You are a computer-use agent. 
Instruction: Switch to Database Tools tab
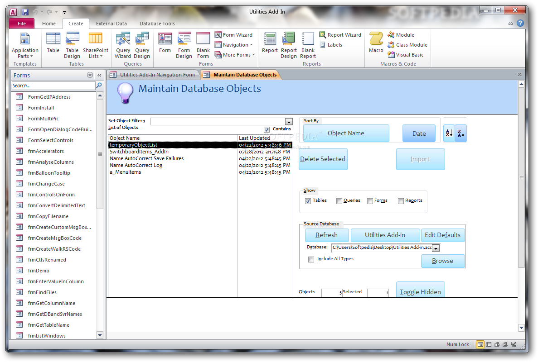tap(157, 23)
